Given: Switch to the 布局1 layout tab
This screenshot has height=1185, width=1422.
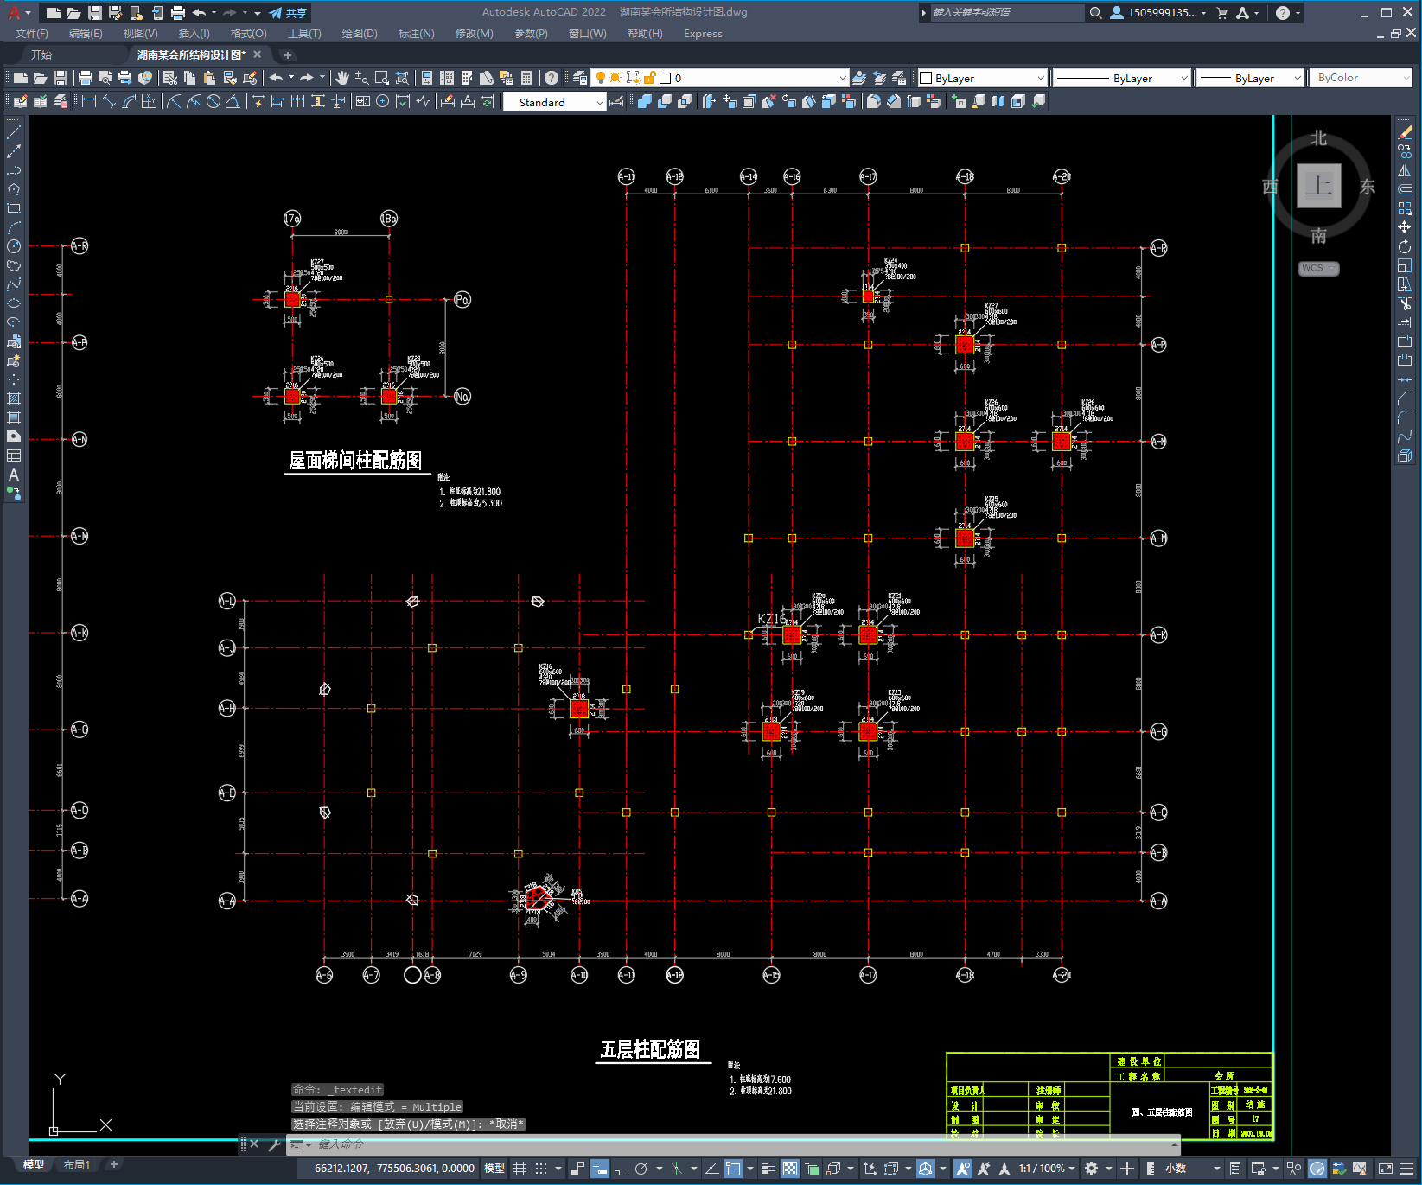Looking at the screenshot, I should pos(77,1165).
